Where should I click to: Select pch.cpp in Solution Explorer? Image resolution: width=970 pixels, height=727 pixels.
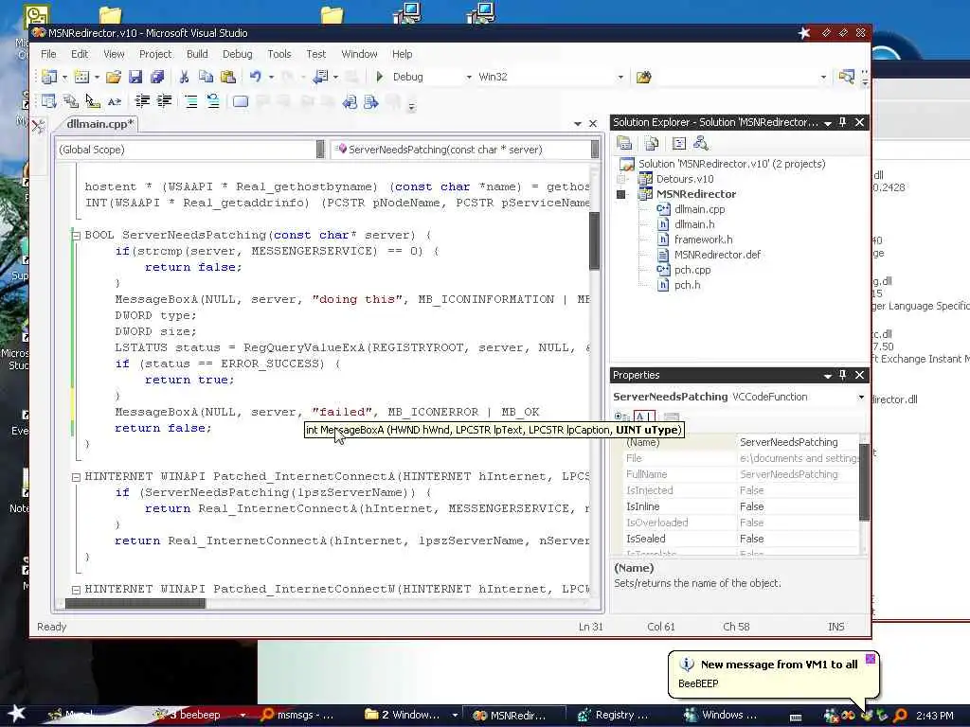click(692, 270)
